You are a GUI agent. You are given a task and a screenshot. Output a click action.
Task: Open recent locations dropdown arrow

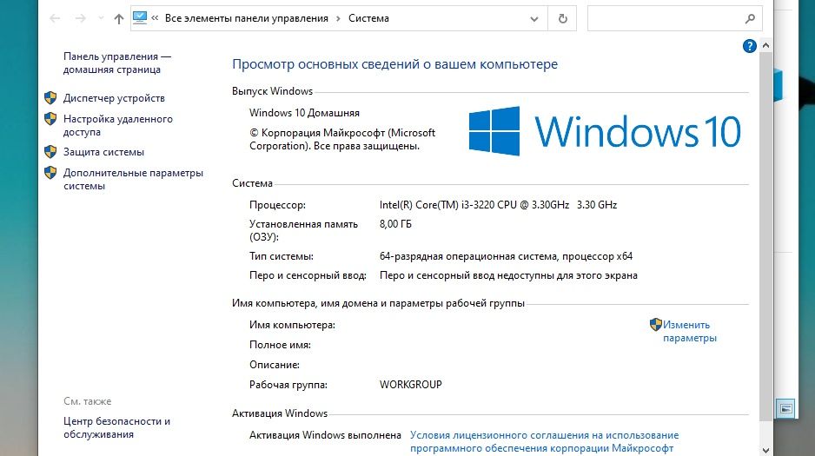(101, 19)
